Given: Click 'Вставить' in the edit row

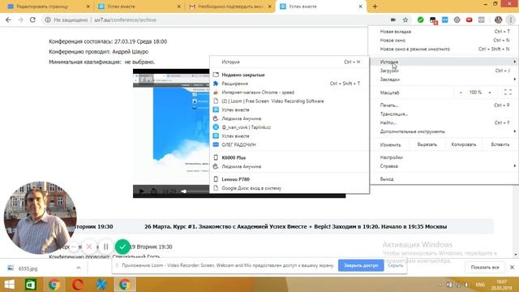Looking at the screenshot, I should point(500,144).
